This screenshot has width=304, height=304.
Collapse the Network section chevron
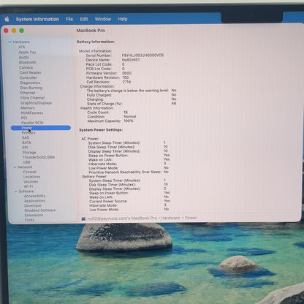coord(15,167)
